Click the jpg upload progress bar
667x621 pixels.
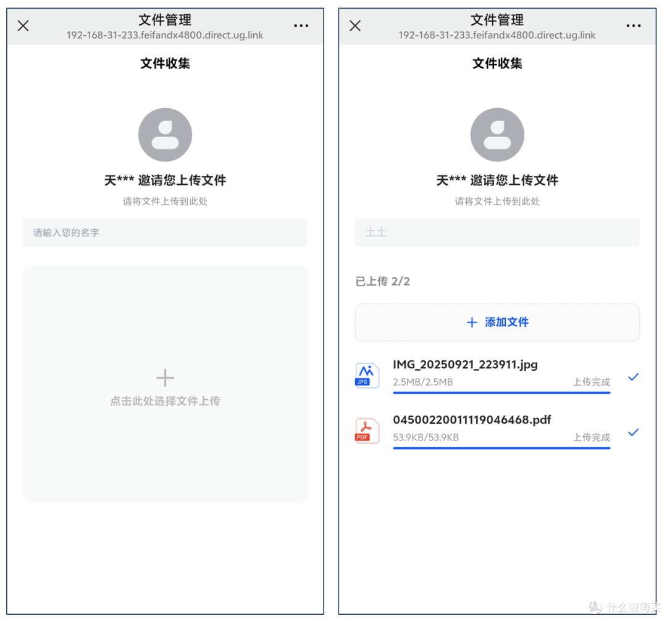501,392
